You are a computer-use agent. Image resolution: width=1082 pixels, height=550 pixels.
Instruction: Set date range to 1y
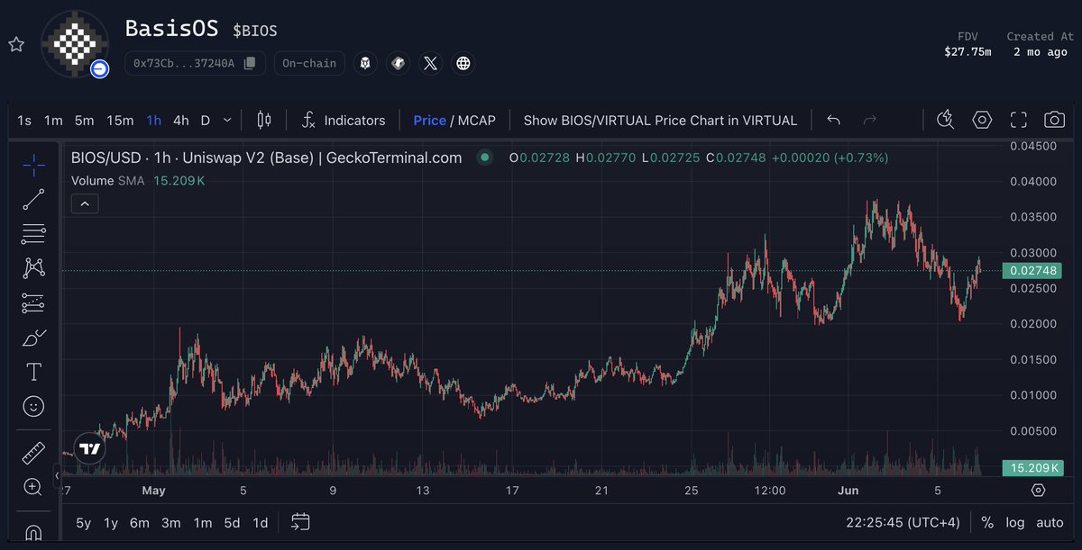[x=111, y=522]
